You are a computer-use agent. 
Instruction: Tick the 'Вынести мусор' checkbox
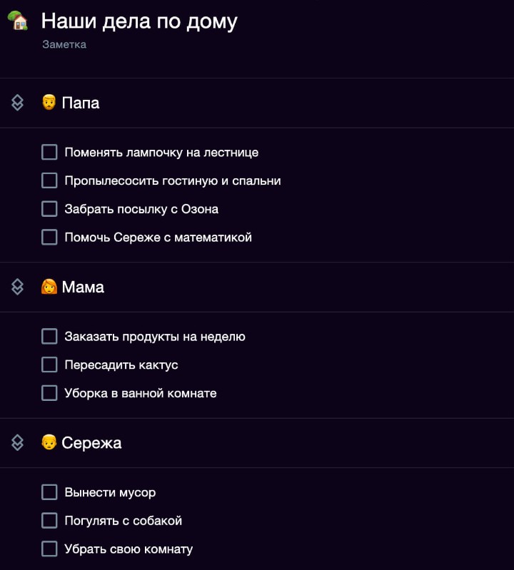tap(49, 492)
